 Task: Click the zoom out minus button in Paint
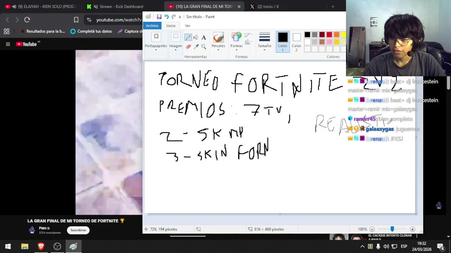coord(372,229)
